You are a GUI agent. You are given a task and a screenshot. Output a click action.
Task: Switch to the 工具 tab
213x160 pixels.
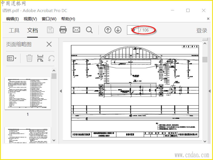(14, 30)
